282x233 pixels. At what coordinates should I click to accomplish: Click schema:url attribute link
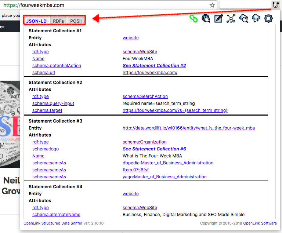pos(44,73)
